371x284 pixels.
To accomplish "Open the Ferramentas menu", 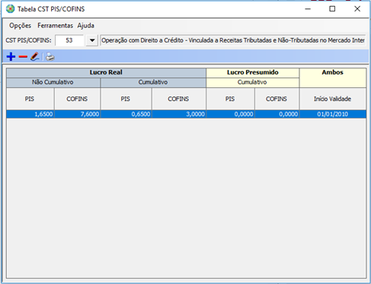I will pyautogui.click(x=55, y=26).
